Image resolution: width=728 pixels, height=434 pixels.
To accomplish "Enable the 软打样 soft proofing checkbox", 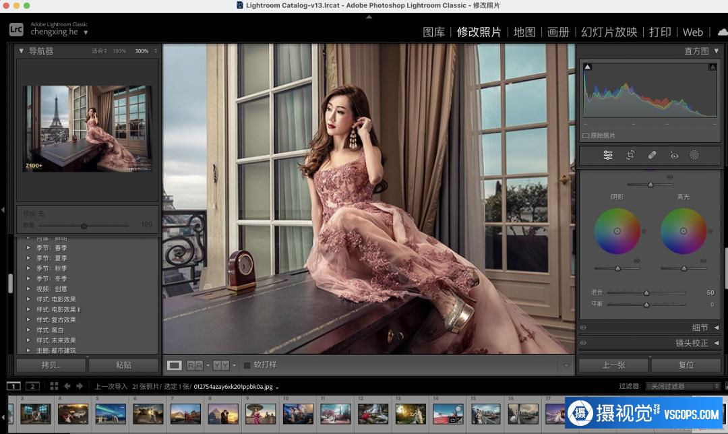I will click(x=247, y=365).
